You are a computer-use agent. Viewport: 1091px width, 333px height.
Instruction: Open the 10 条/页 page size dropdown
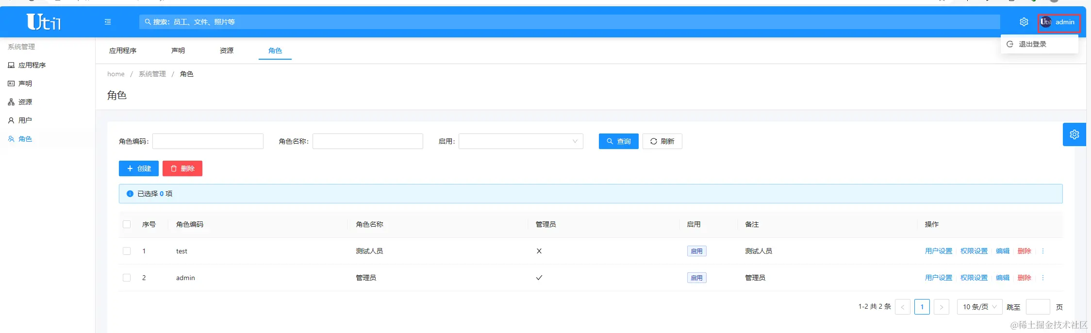979,307
